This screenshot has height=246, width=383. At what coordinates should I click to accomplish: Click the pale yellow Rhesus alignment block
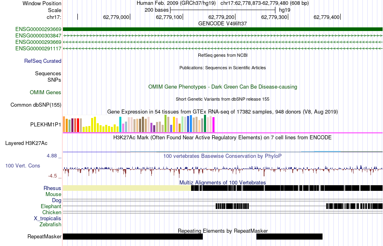[127, 188]
